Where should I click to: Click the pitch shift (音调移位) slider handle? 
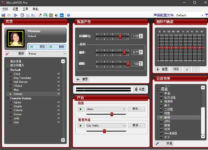pos(120,36)
